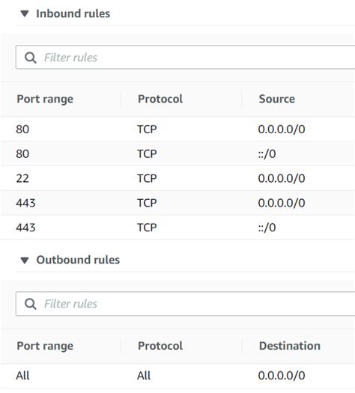This screenshot has height=393, width=355.
Task: Select port 80 rule with 0.0.0.0/0 source
Action: [177, 129]
